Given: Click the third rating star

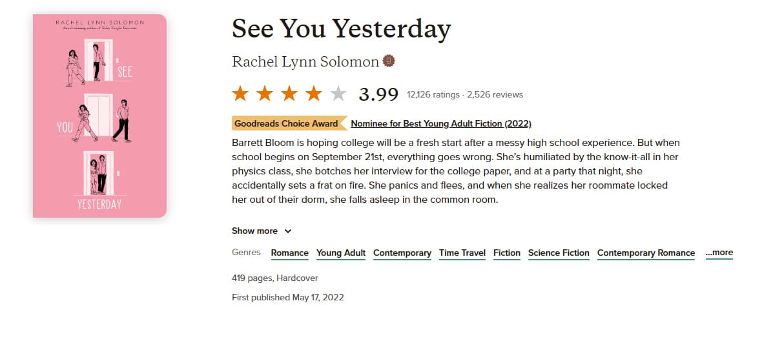Looking at the screenshot, I should tap(289, 94).
